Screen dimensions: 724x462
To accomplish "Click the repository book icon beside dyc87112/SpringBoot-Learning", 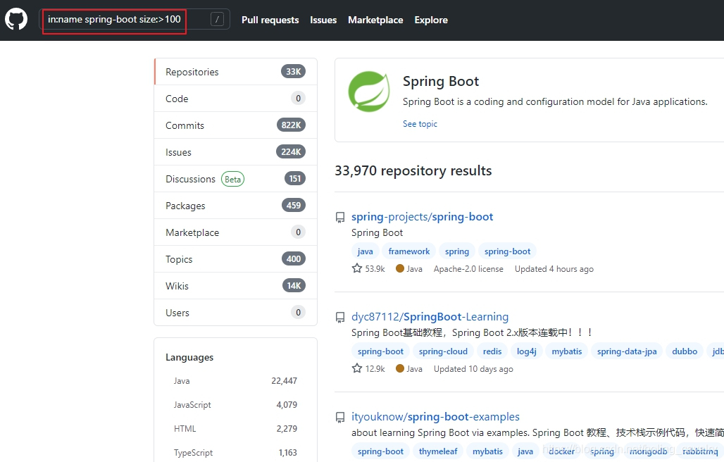I will point(340,317).
